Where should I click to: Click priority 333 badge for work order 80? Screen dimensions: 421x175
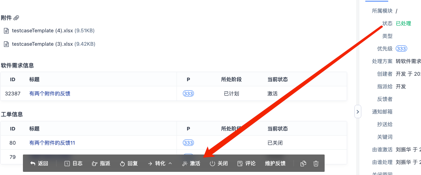[188, 143]
